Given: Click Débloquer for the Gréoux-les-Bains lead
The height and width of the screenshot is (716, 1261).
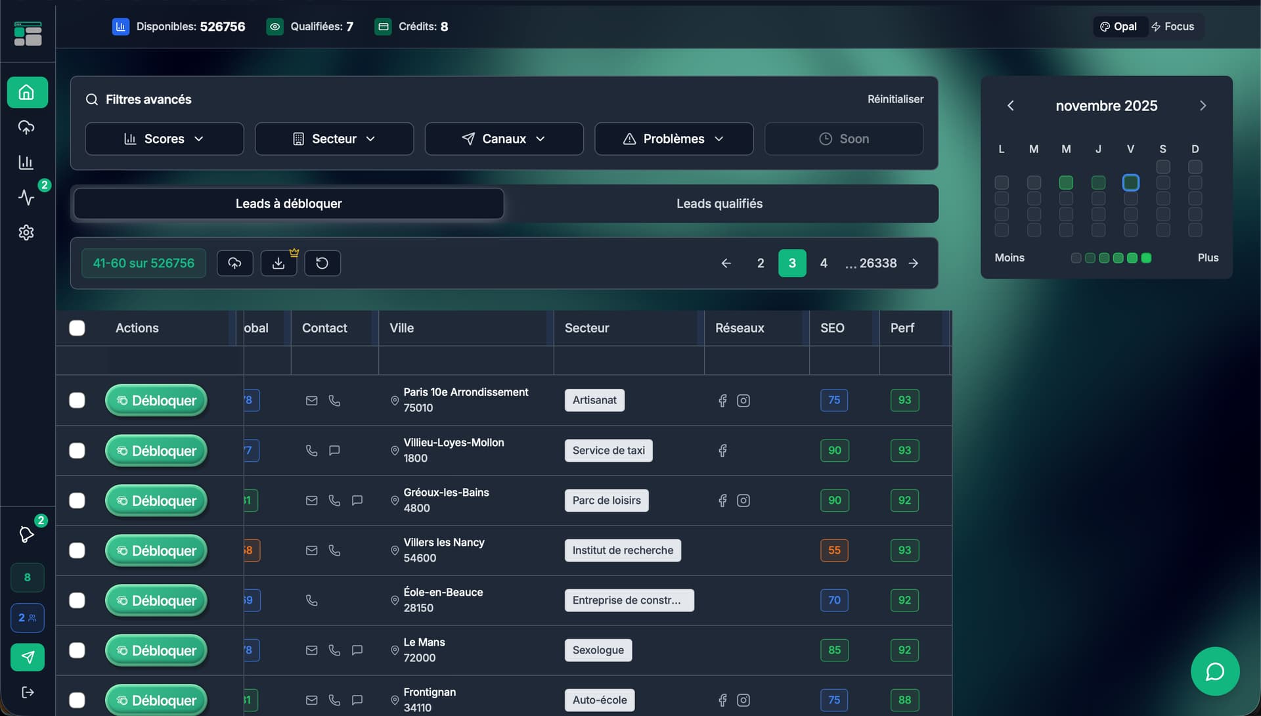Looking at the screenshot, I should 156,501.
